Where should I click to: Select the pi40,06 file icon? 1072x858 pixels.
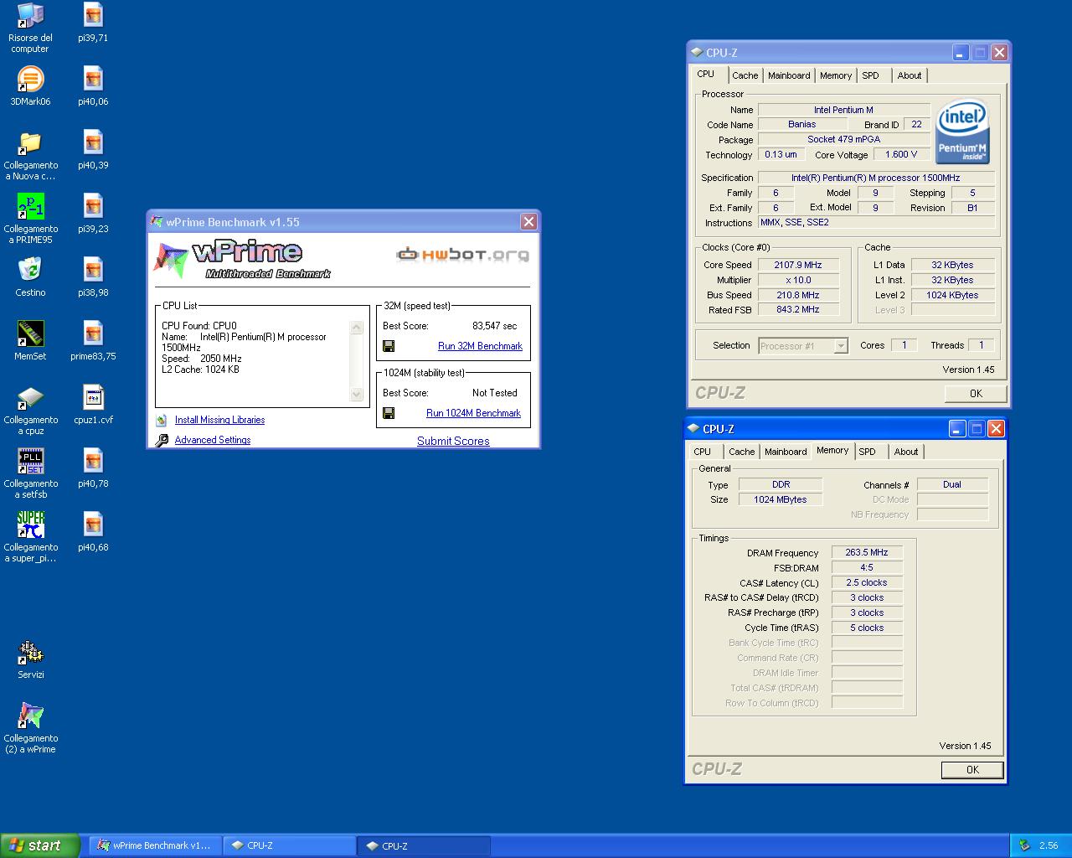click(93, 79)
